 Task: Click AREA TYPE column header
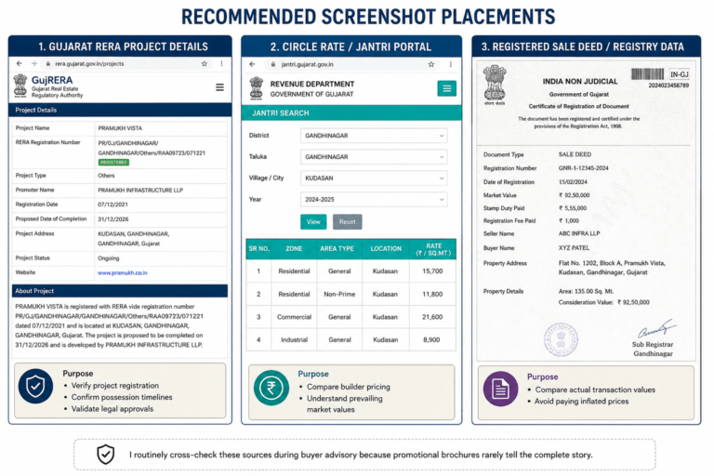337,249
